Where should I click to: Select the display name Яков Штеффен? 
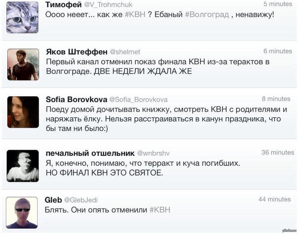pos(77,51)
